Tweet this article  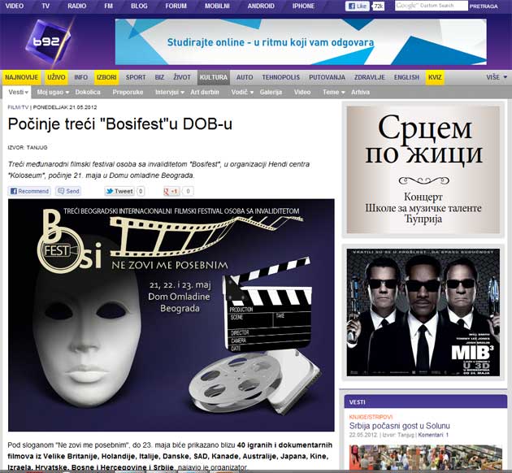coord(119,191)
